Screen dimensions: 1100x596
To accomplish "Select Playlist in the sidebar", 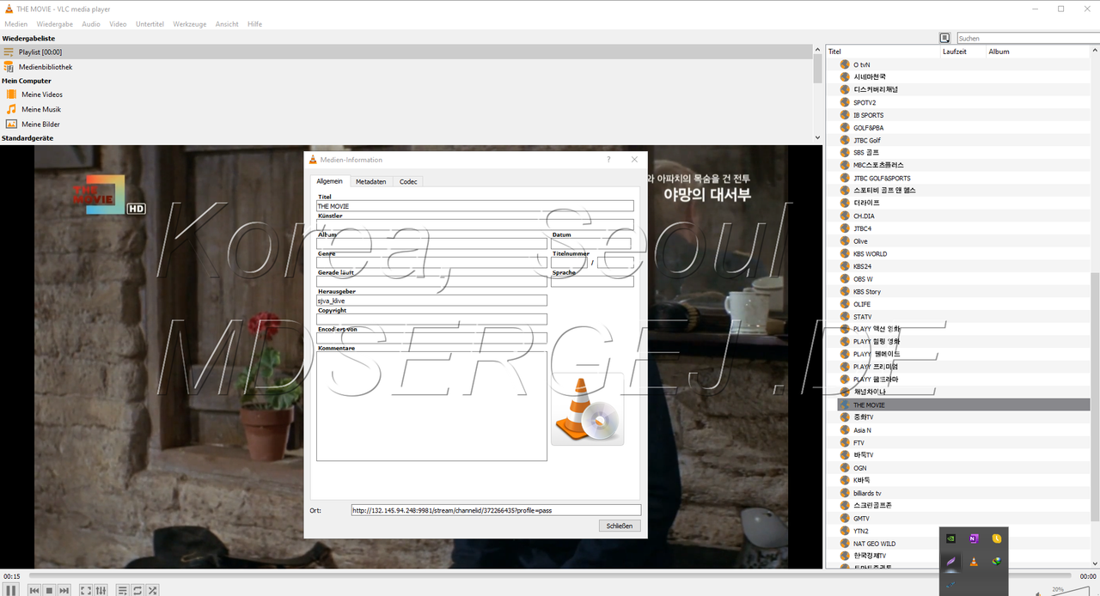I will pos(406,52).
